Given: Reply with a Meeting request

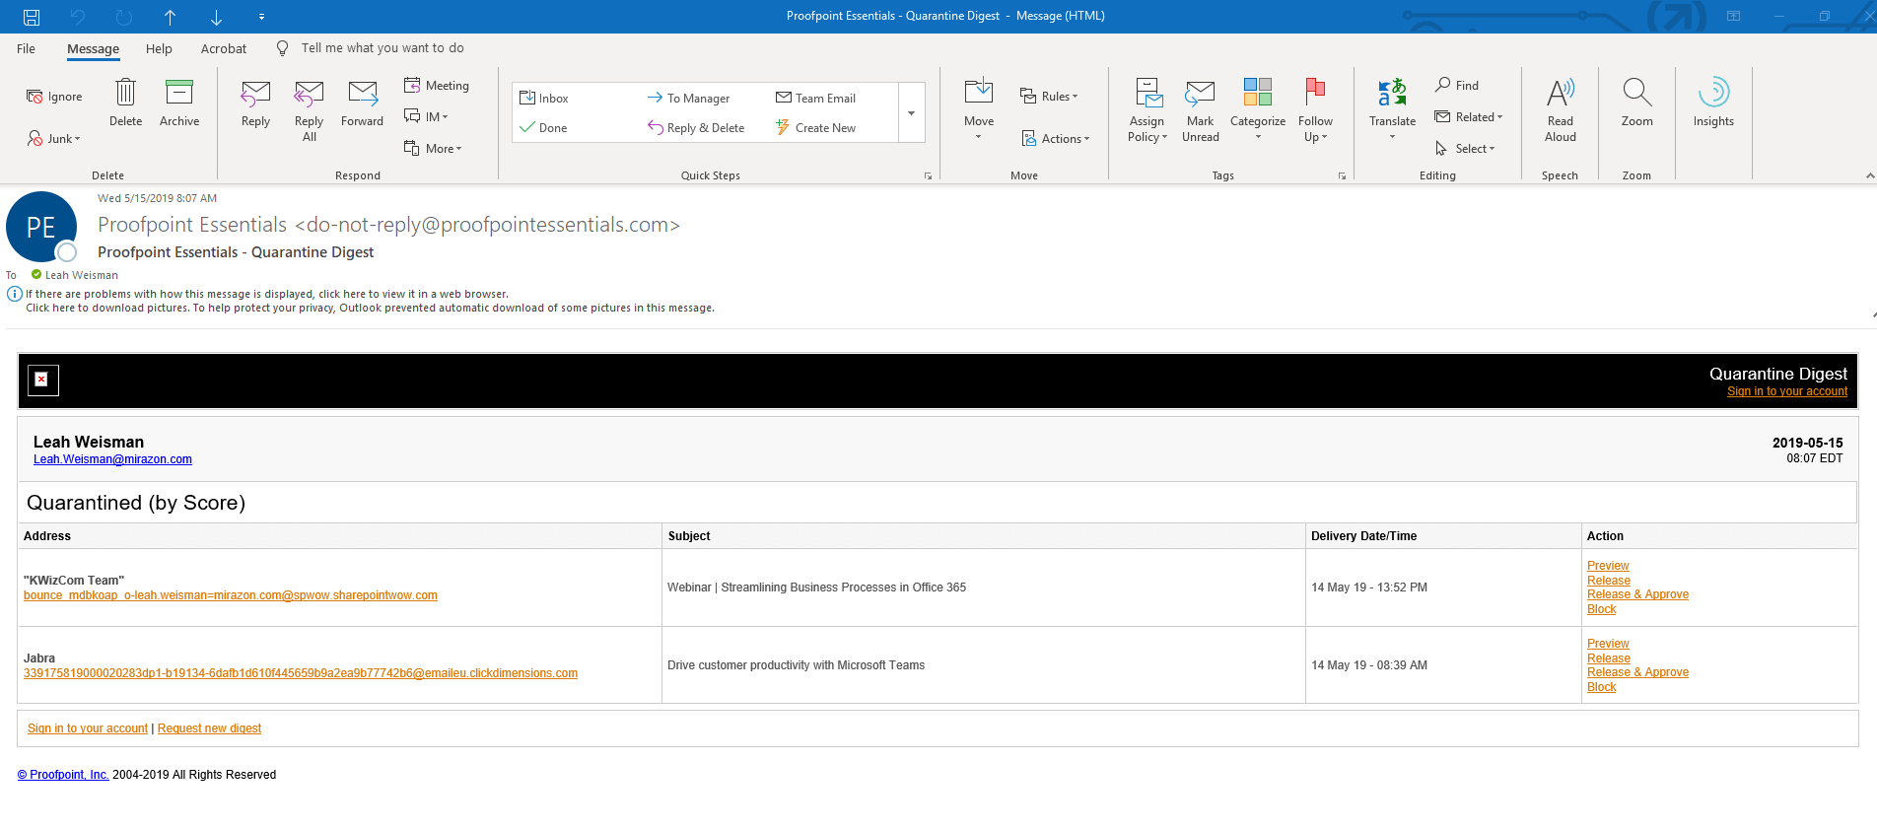Looking at the screenshot, I should (x=437, y=86).
